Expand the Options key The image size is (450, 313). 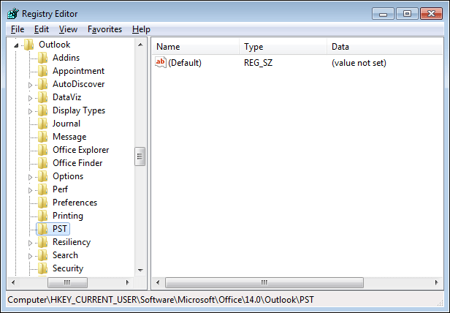(30, 177)
